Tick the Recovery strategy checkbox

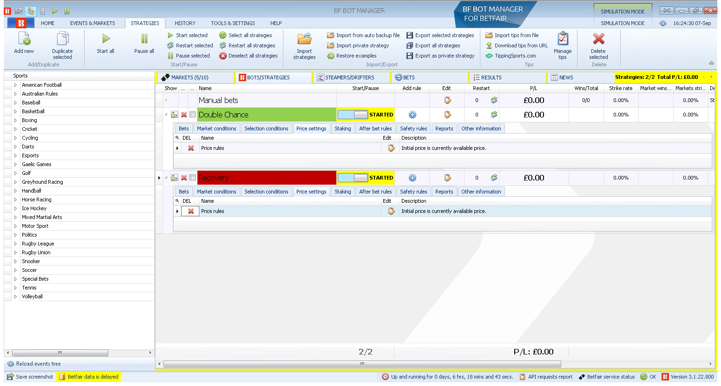coord(192,178)
